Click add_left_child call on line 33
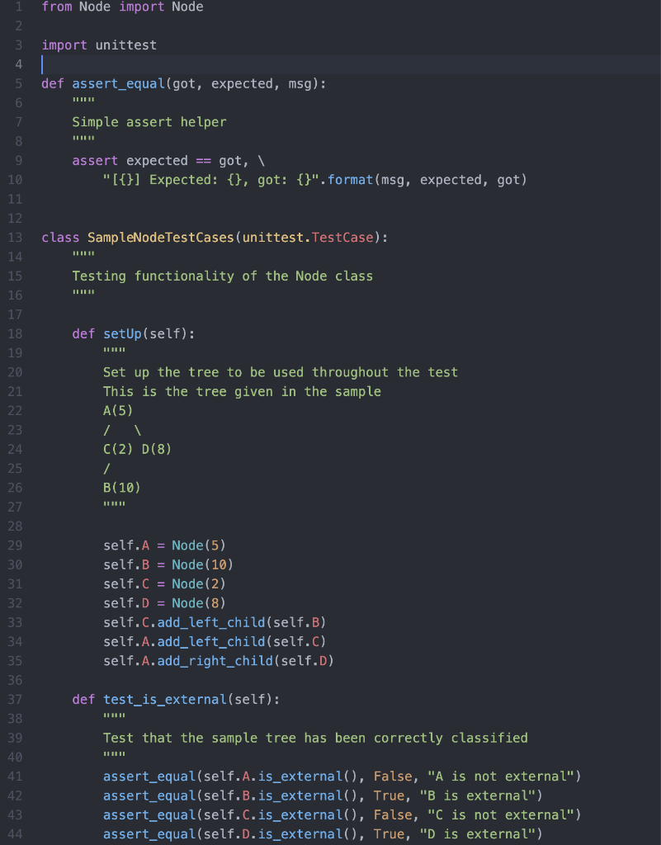Image resolution: width=661 pixels, height=845 pixels. click(211, 623)
